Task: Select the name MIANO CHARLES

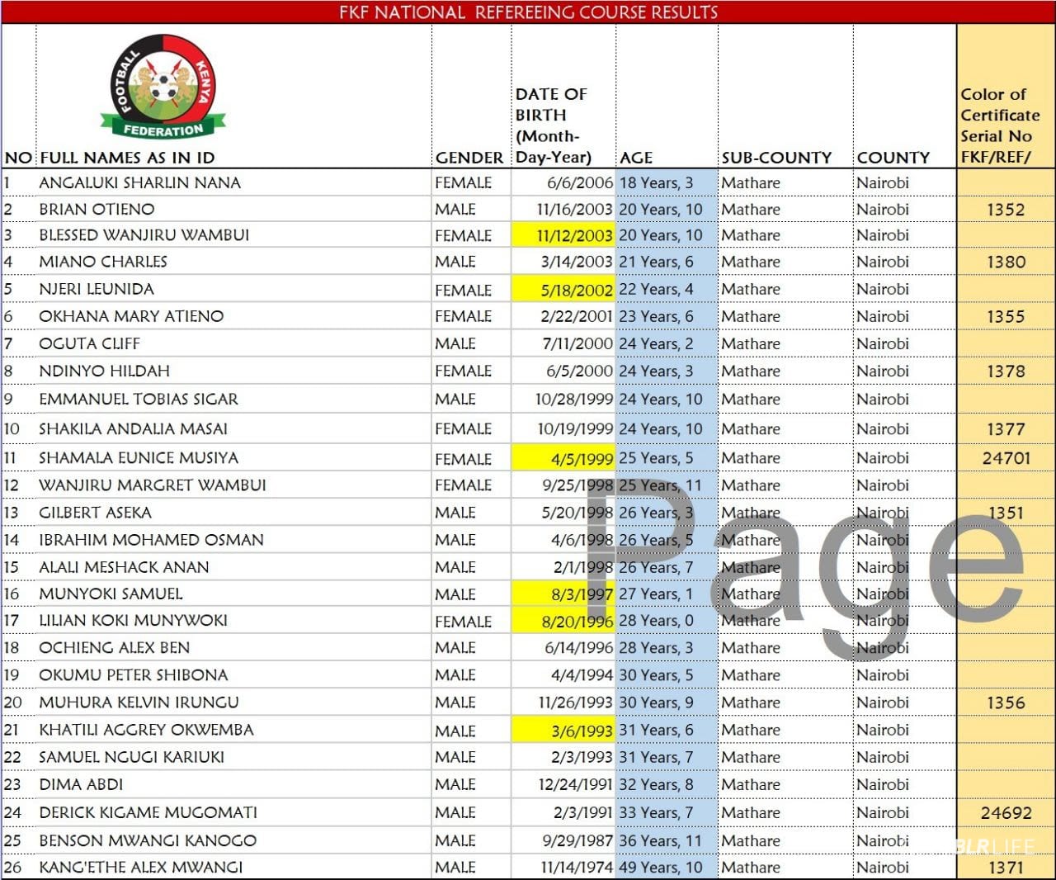Action: pyautogui.click(x=103, y=262)
